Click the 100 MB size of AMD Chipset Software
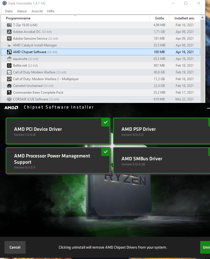Screen dimensions: 210x259 [159, 52]
